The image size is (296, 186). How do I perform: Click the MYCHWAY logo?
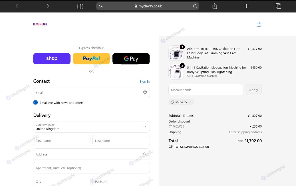[x=40, y=24]
